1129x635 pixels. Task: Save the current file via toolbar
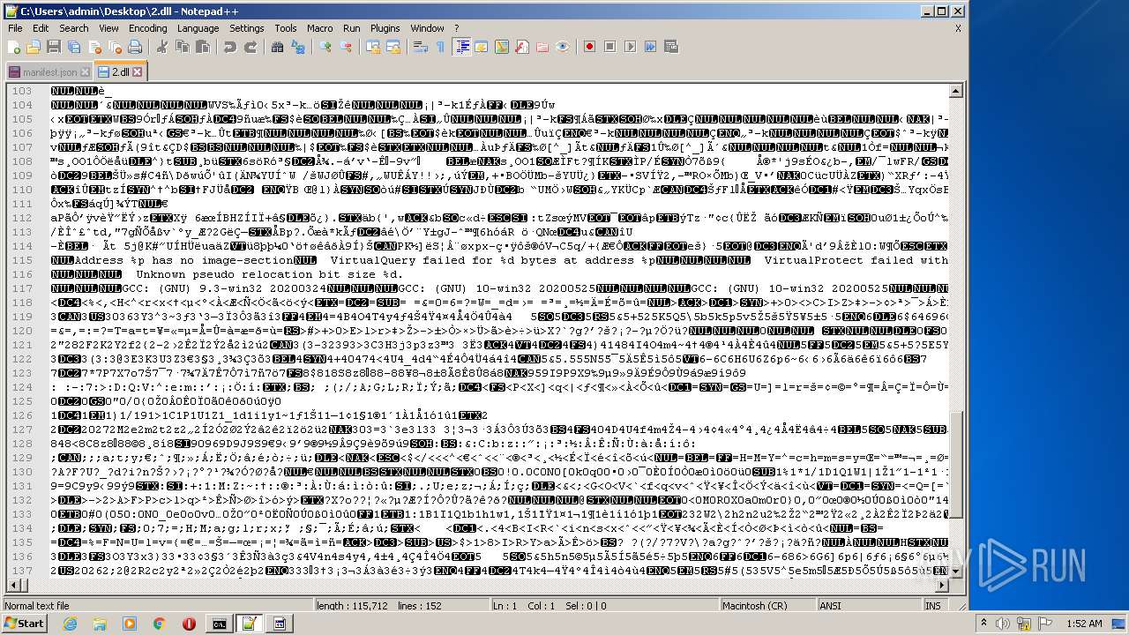pos(53,47)
